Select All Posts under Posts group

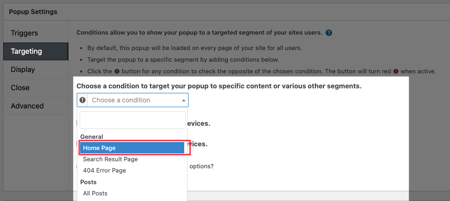(x=95, y=193)
